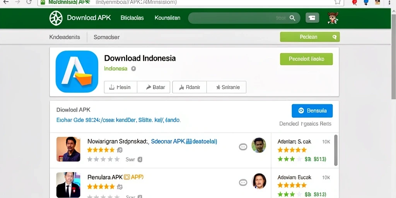The width and height of the screenshot is (396, 198).
Task: Open the Kounsiiten header menu
Action: pos(167,18)
